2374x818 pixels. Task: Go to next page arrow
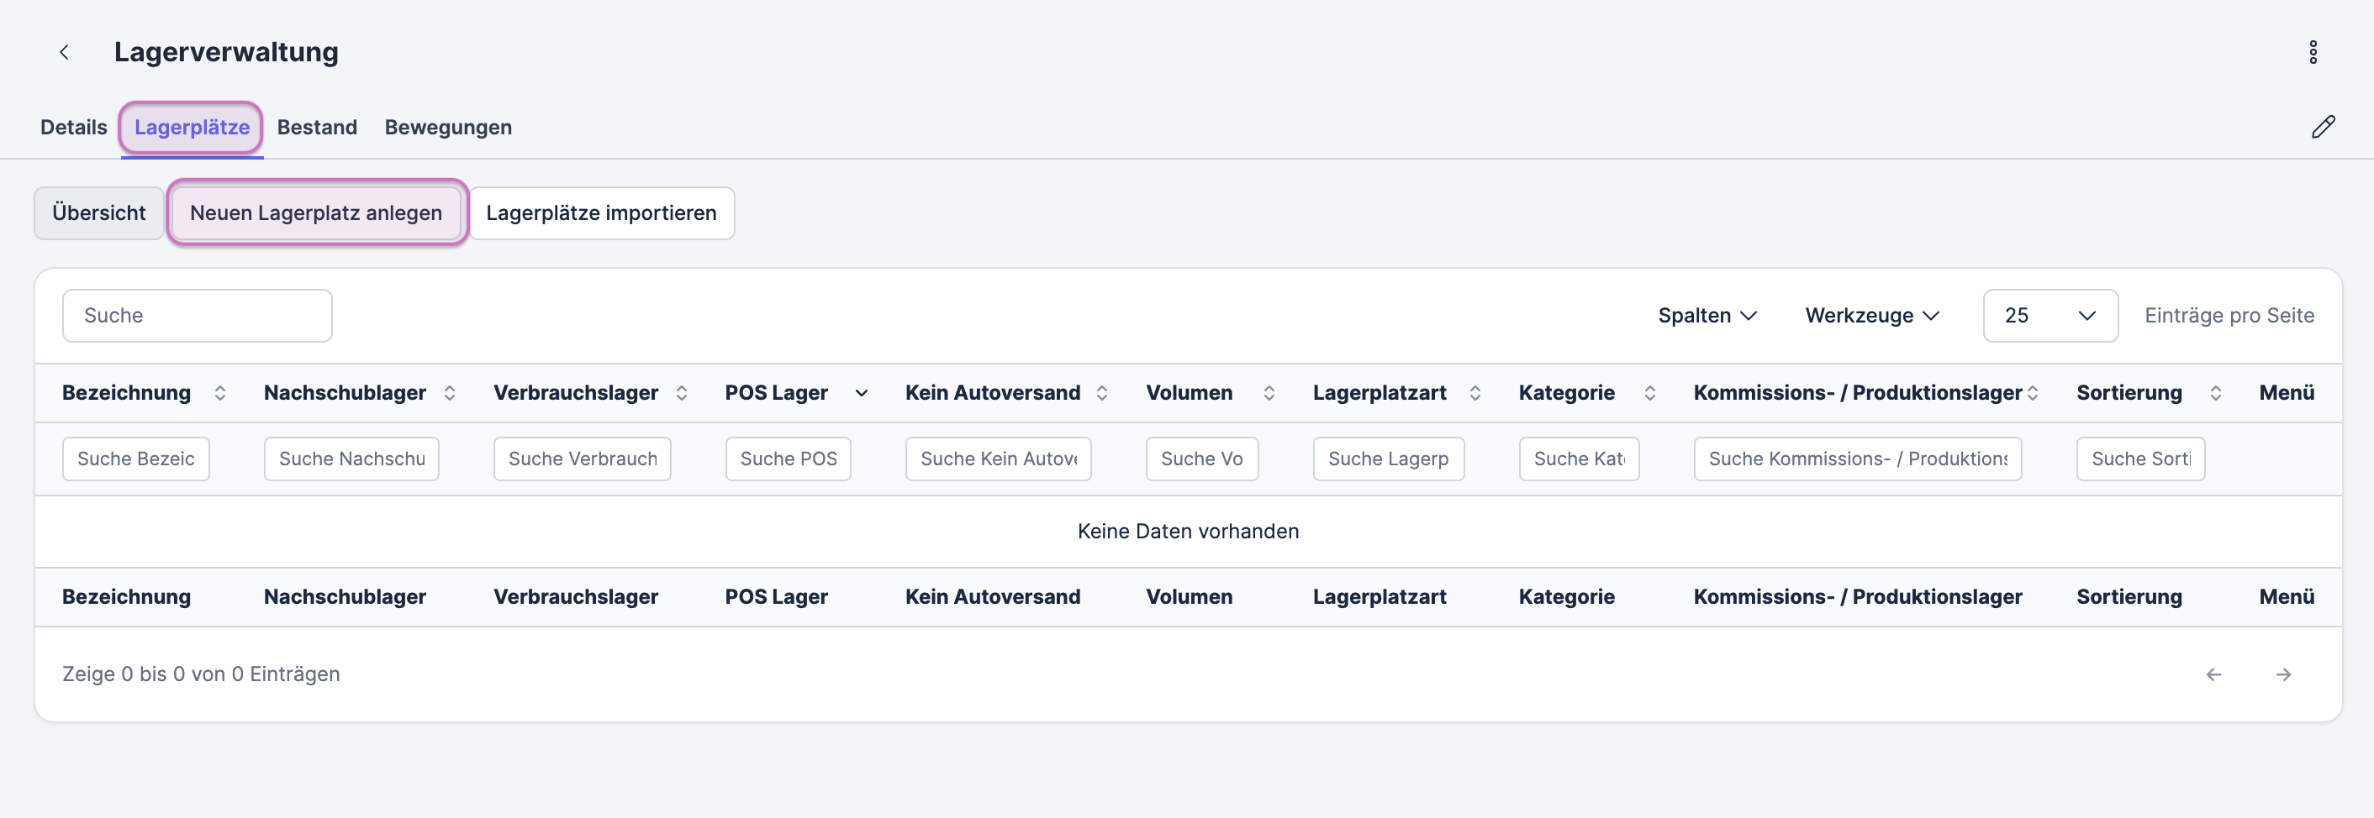point(2282,675)
